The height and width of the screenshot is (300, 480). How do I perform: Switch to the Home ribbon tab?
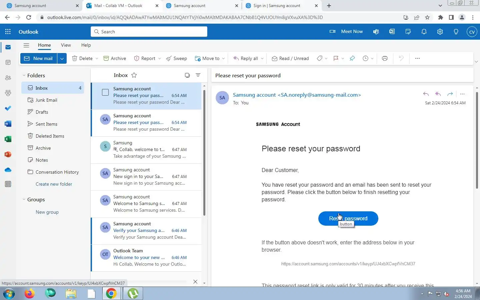(44, 45)
